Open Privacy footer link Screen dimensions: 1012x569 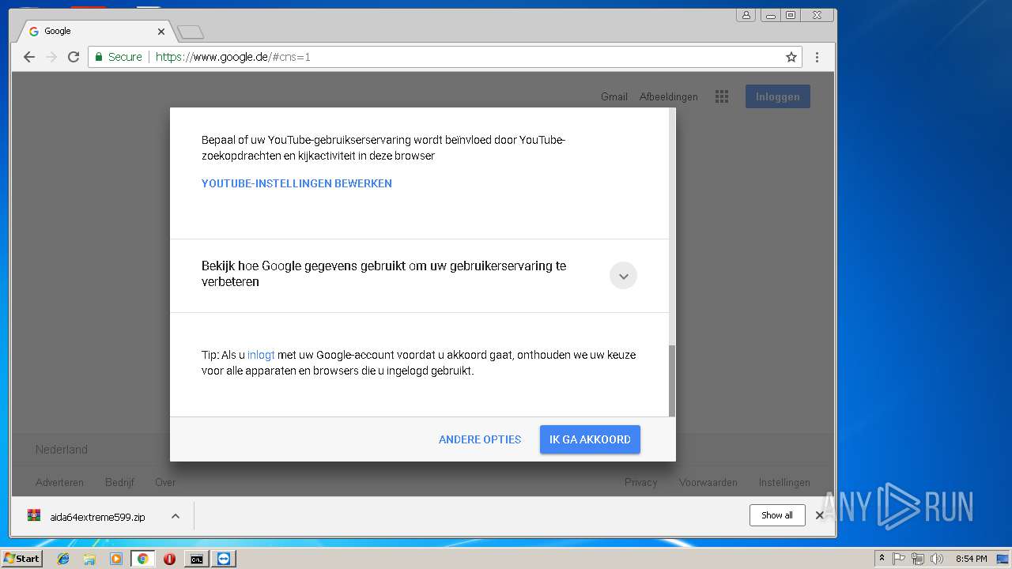(x=640, y=482)
